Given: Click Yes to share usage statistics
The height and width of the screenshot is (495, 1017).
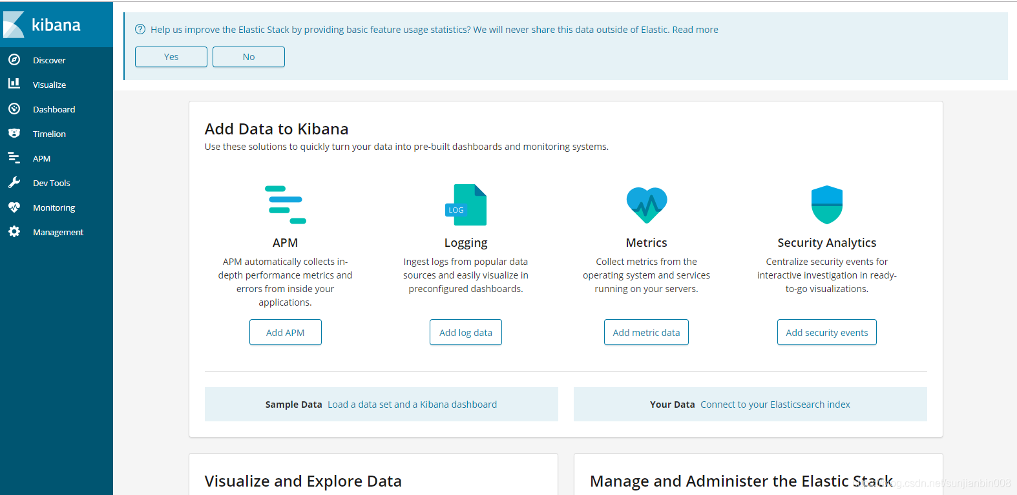Looking at the screenshot, I should tap(171, 57).
